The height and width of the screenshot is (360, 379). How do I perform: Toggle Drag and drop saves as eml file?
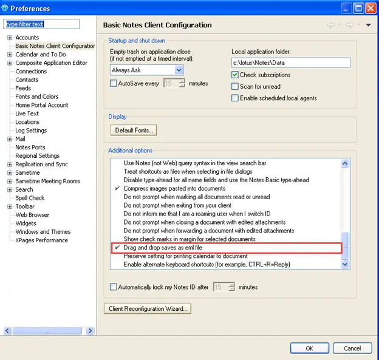163,248
